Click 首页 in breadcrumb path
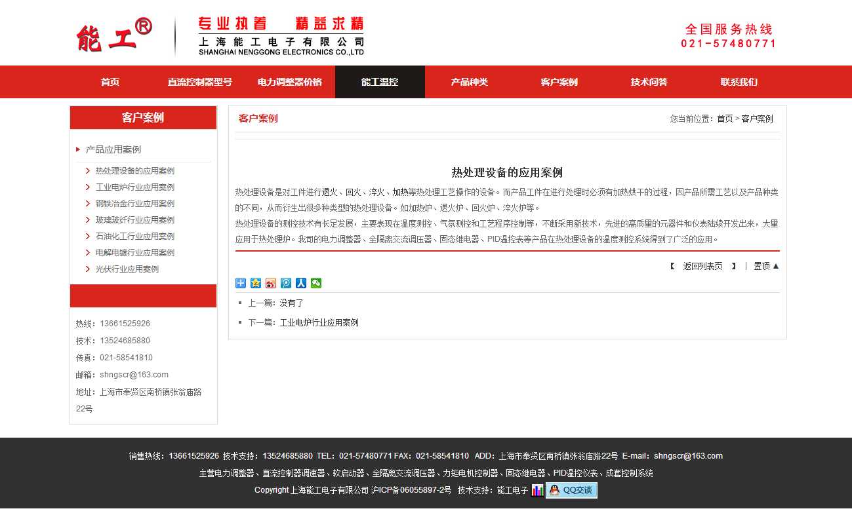 point(725,119)
